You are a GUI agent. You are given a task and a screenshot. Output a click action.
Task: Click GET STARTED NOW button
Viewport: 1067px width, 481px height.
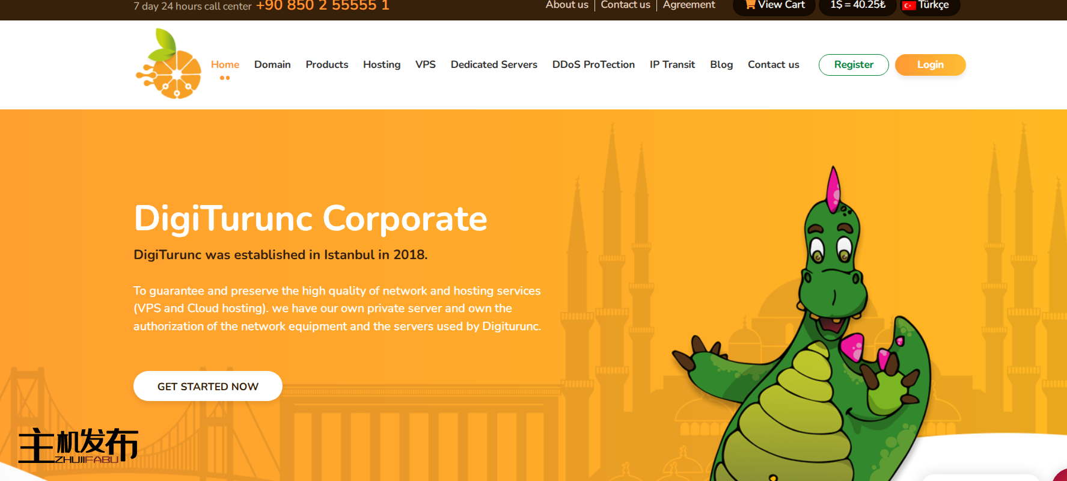pyautogui.click(x=208, y=386)
